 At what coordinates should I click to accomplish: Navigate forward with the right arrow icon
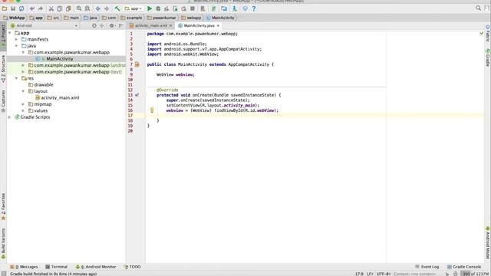click(107, 8)
